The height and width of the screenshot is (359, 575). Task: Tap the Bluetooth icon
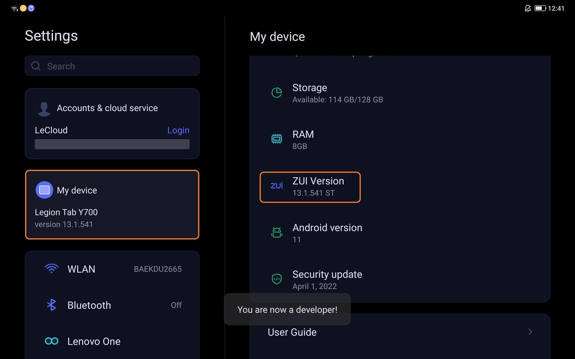click(x=52, y=305)
